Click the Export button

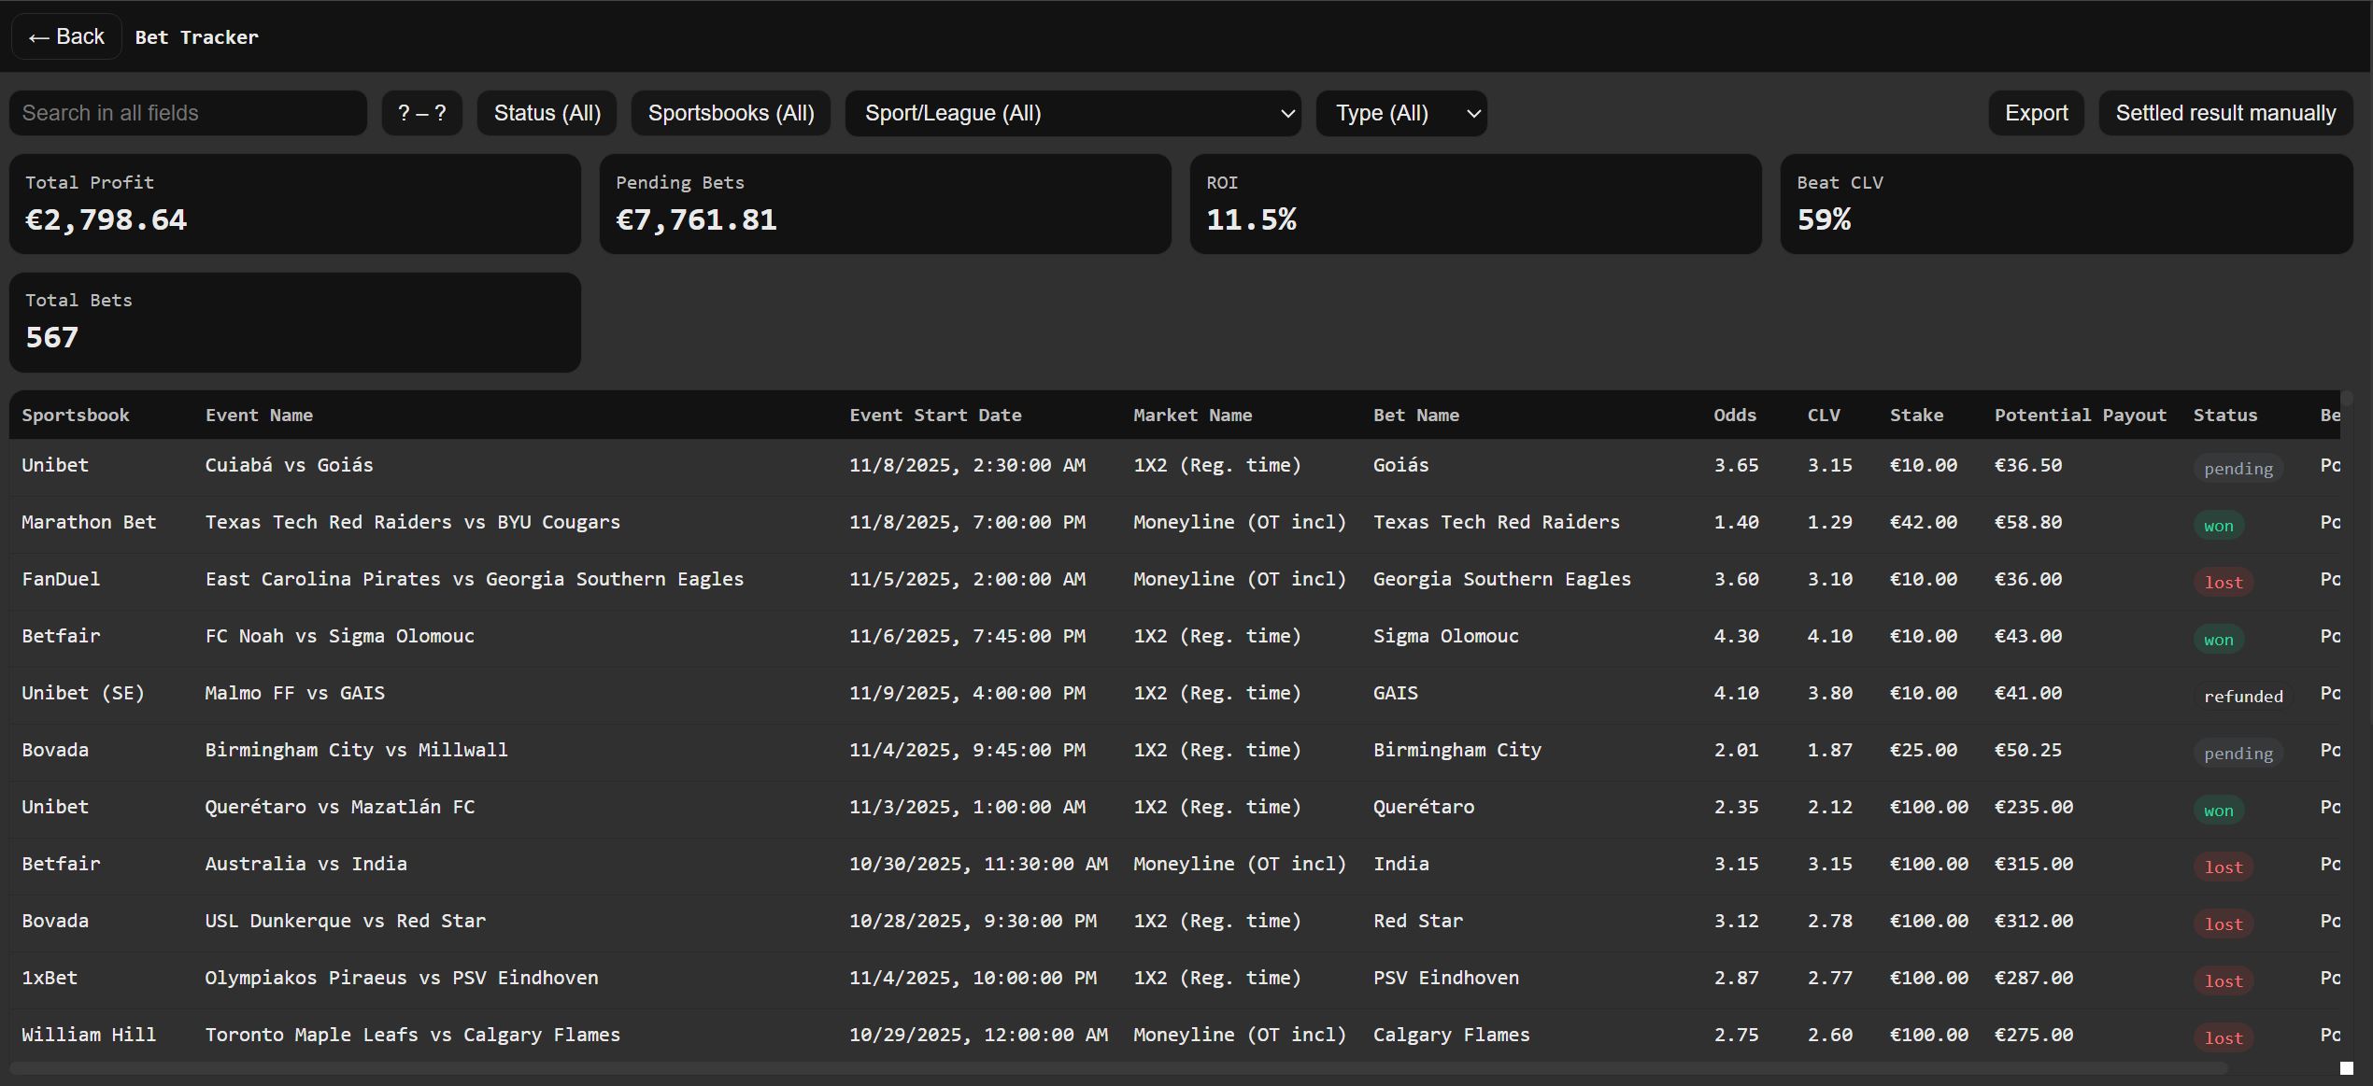pyautogui.click(x=2036, y=113)
